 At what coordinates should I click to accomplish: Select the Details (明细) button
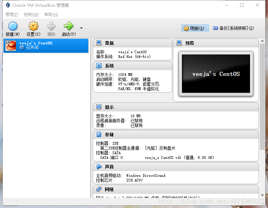point(195,28)
